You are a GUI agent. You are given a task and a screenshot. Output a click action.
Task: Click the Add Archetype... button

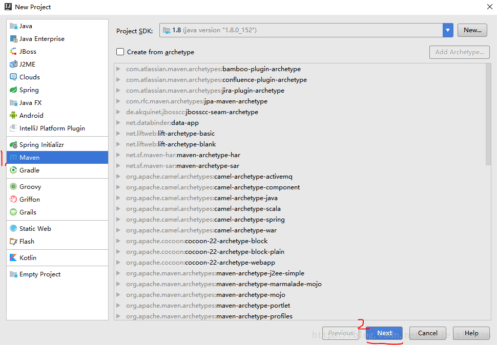pyautogui.click(x=460, y=52)
